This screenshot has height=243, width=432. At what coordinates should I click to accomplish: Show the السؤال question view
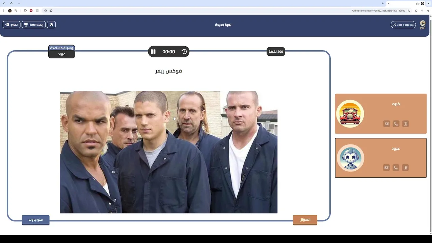[305, 220]
